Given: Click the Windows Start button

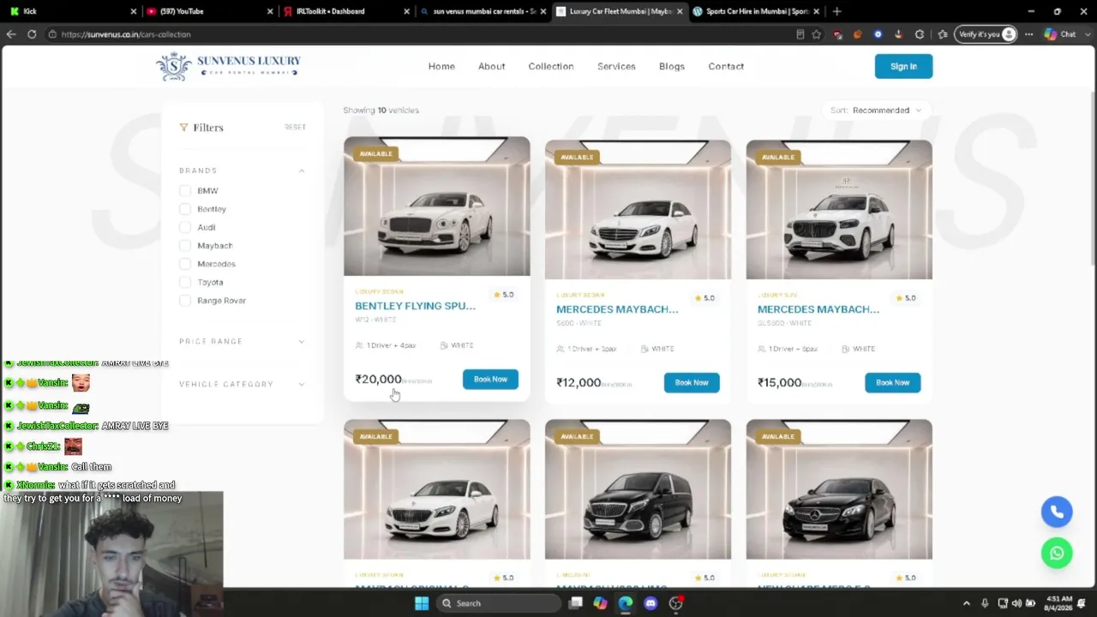Looking at the screenshot, I should (x=422, y=603).
